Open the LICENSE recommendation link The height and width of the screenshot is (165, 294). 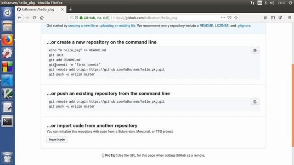pyautogui.click(x=221, y=26)
